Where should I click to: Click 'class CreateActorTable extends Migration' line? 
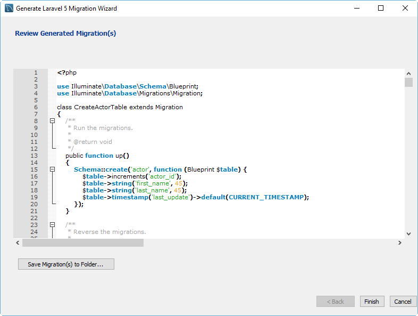120,107
